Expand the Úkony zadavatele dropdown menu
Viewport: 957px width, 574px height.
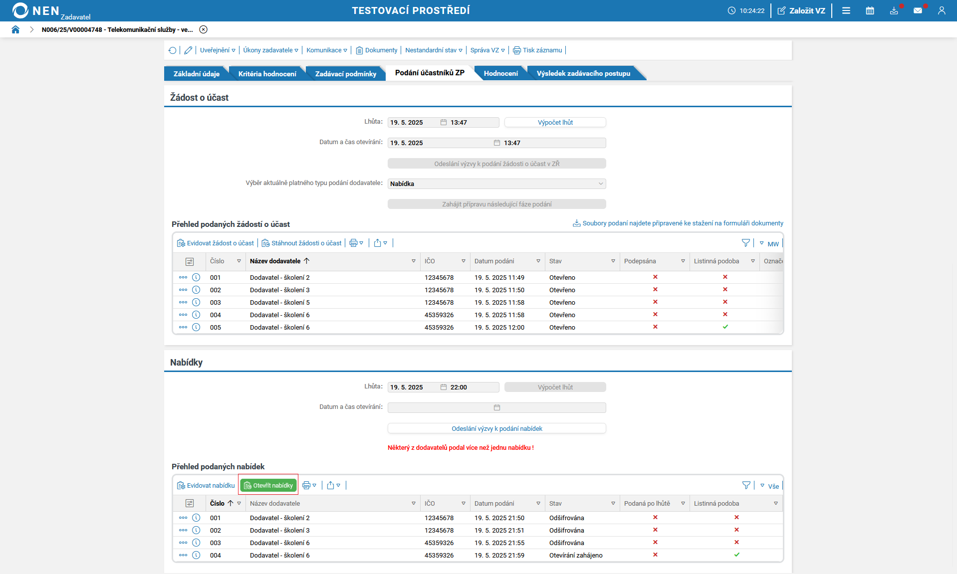(270, 50)
